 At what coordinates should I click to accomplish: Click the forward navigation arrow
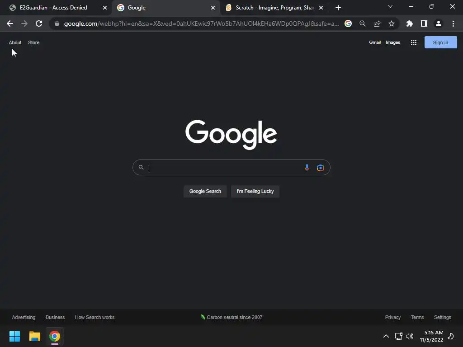(x=24, y=23)
